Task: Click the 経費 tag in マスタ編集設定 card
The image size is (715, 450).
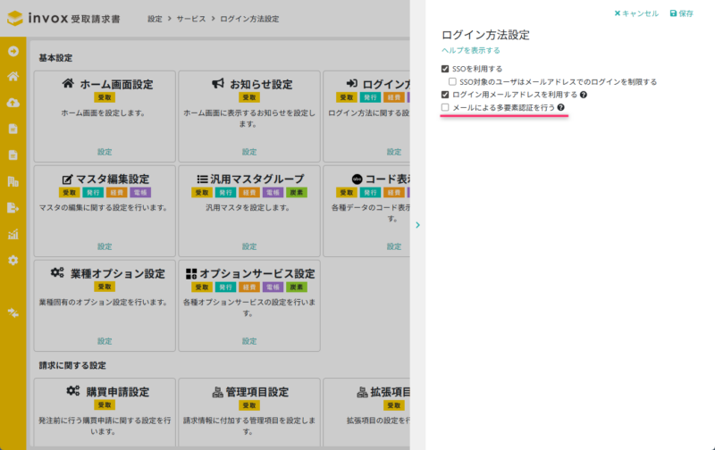Action: pos(117,193)
